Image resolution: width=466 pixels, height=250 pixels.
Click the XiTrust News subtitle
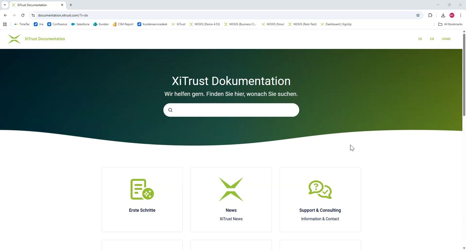click(231, 219)
